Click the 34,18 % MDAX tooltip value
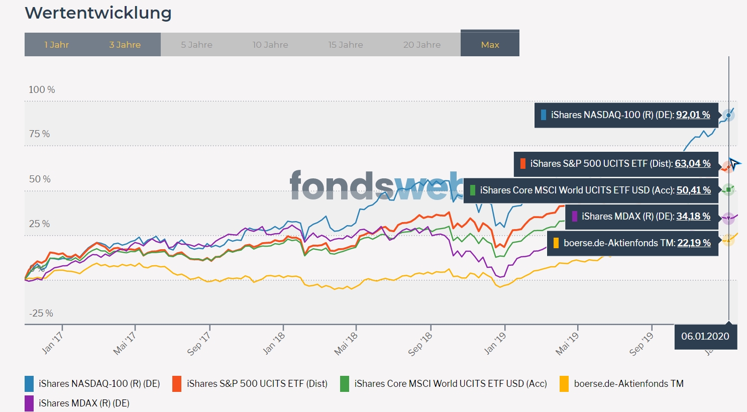 coord(693,216)
